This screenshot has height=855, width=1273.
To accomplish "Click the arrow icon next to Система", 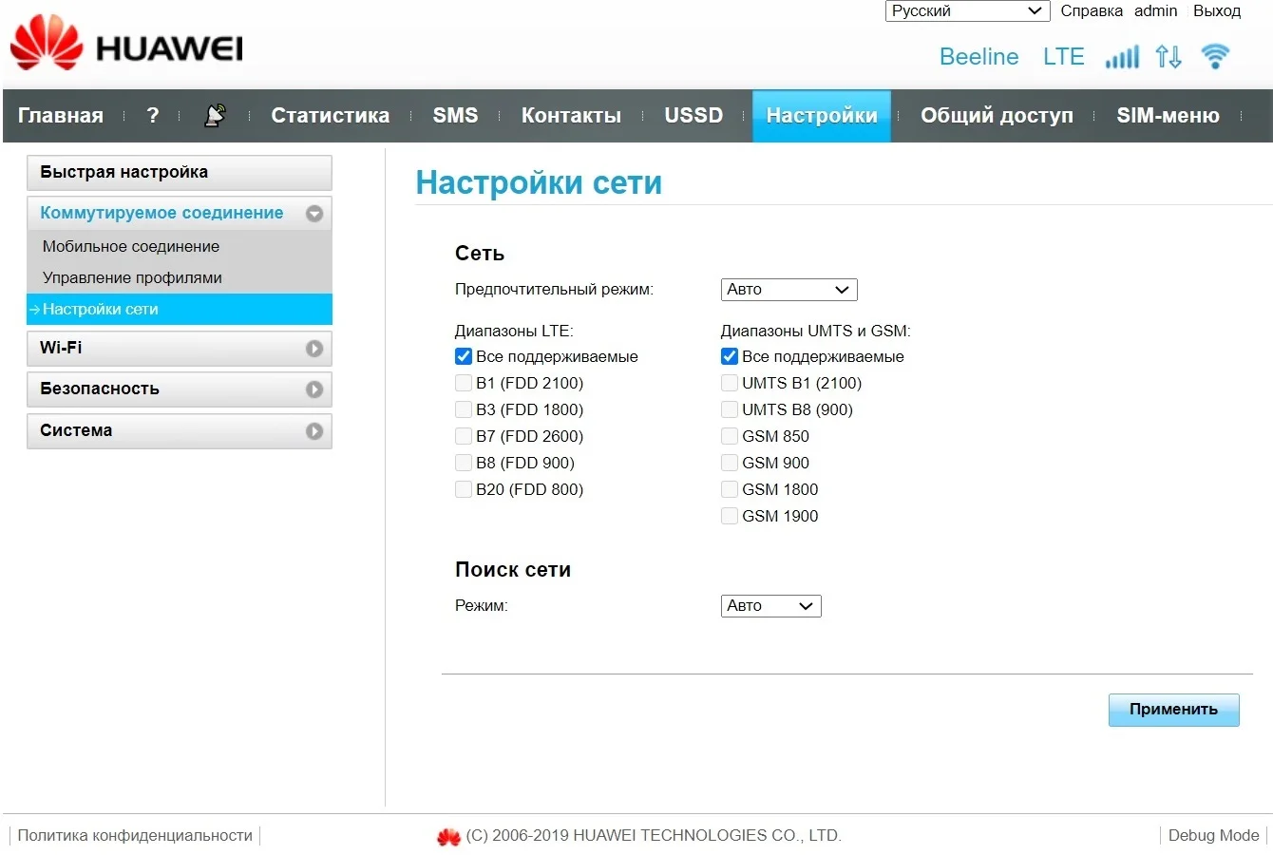I will click(314, 431).
